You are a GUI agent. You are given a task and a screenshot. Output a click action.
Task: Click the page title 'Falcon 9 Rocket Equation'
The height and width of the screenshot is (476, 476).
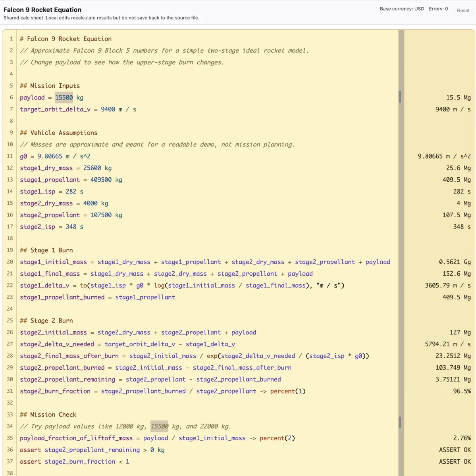(42, 10)
